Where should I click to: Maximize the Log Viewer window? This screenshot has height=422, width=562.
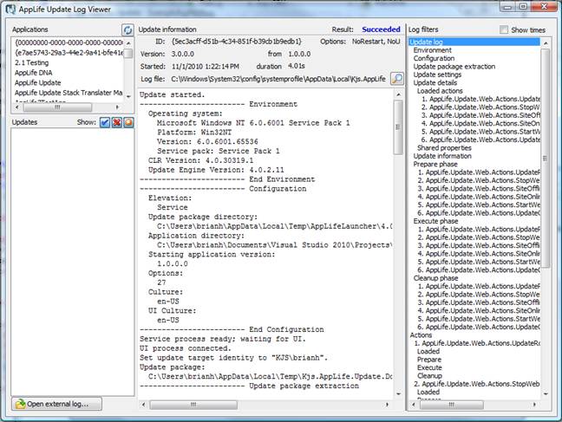pos(523,6)
